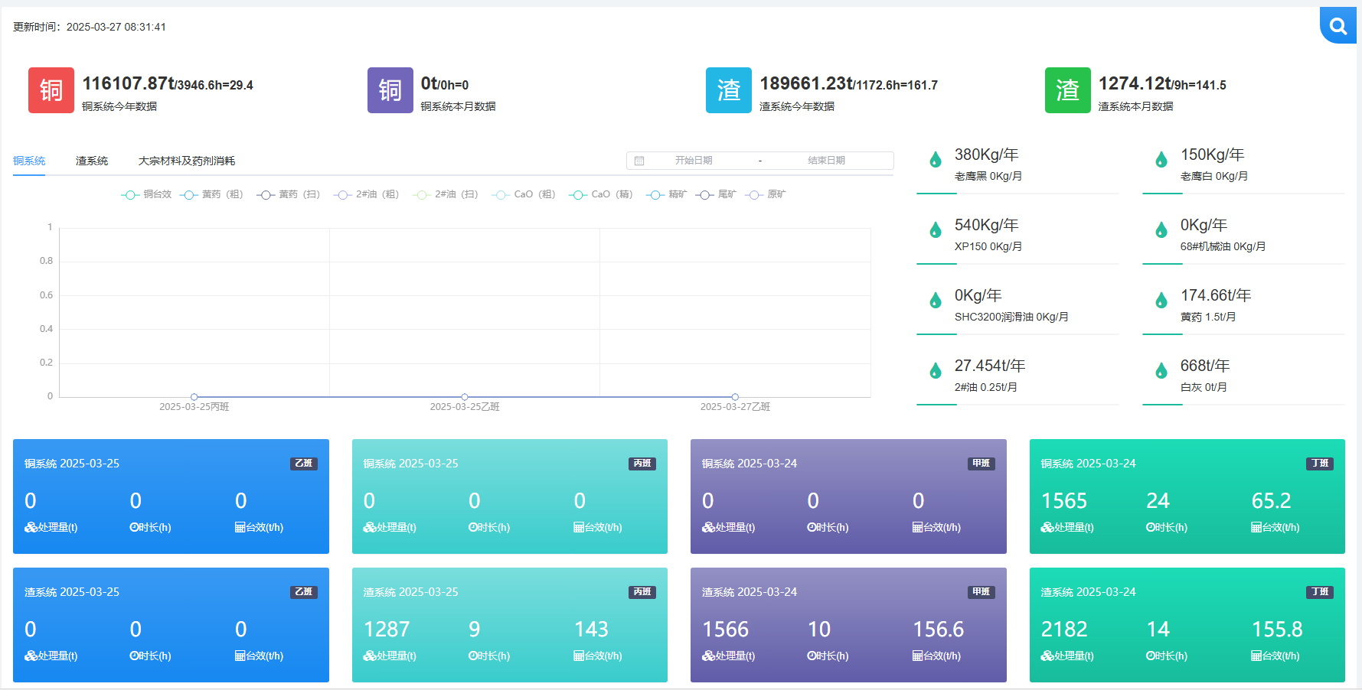
Task: Click the calendar icon in date range picker
Action: pos(639,161)
